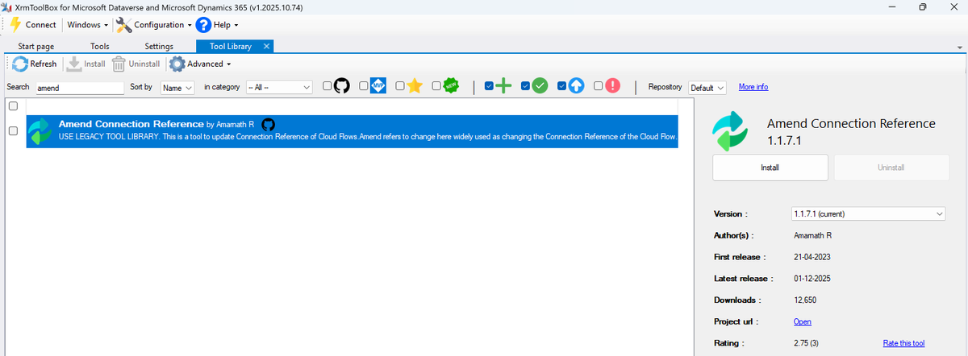
Task: Switch to the Tools tab
Action: pyautogui.click(x=100, y=47)
